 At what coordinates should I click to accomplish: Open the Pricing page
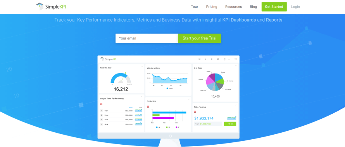[212, 7]
